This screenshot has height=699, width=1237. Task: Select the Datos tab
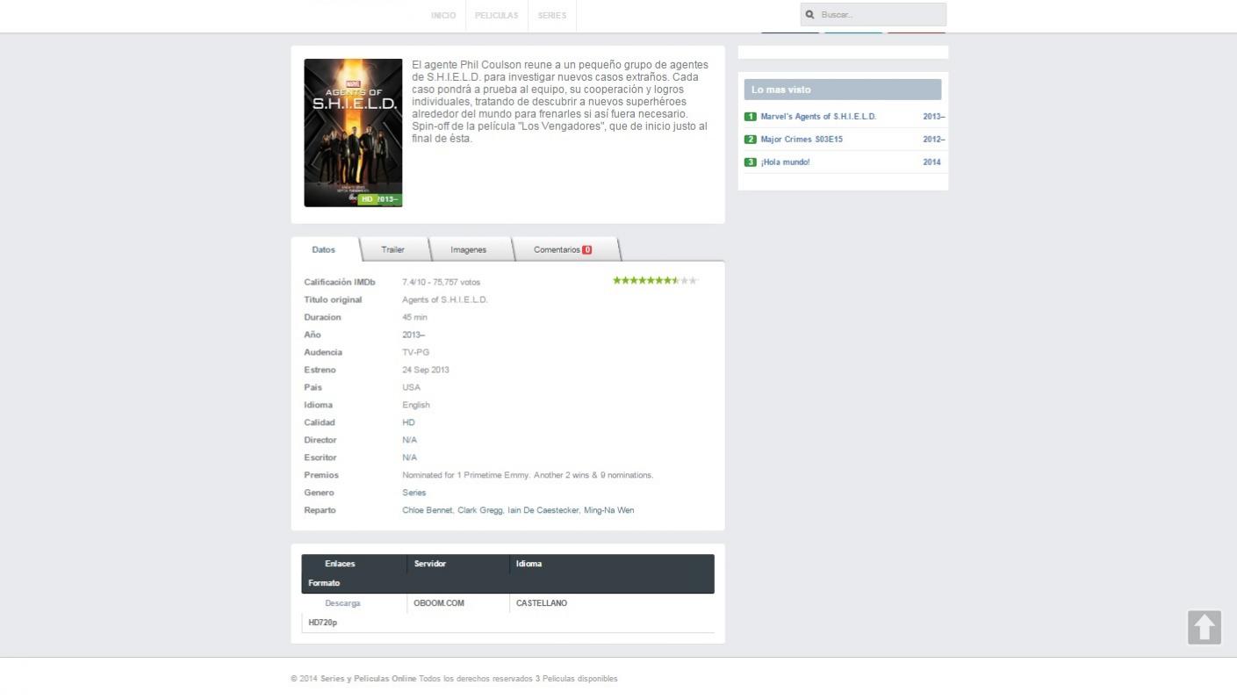[x=323, y=249]
